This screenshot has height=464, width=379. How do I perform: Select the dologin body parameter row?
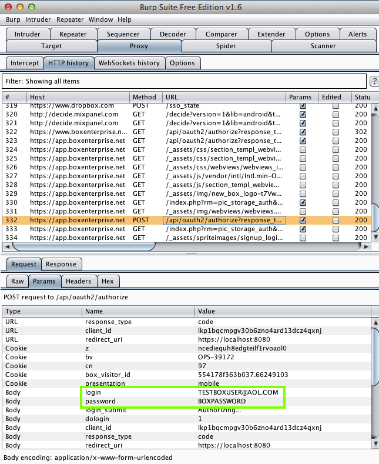pos(187,419)
